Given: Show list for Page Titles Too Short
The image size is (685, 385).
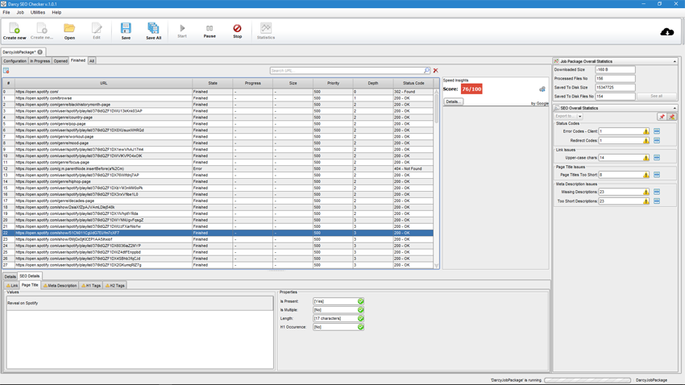Looking at the screenshot, I should coord(657,175).
